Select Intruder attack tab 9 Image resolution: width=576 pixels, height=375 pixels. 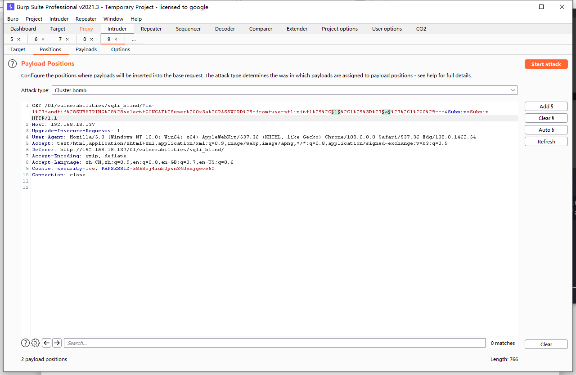(x=109, y=40)
